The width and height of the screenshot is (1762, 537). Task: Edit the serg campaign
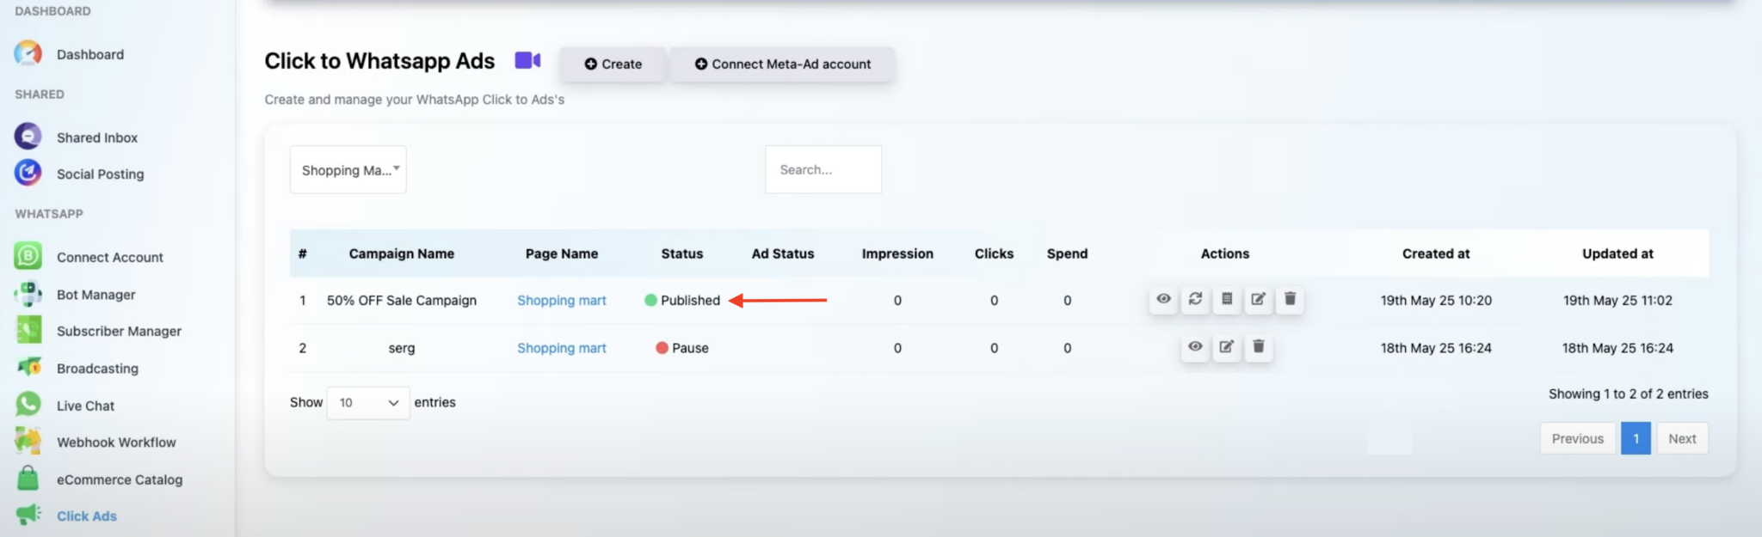click(x=1227, y=347)
